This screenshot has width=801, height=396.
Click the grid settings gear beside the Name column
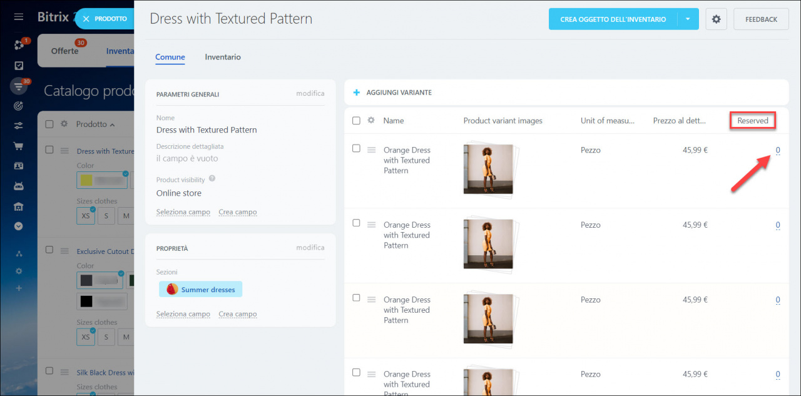371,121
